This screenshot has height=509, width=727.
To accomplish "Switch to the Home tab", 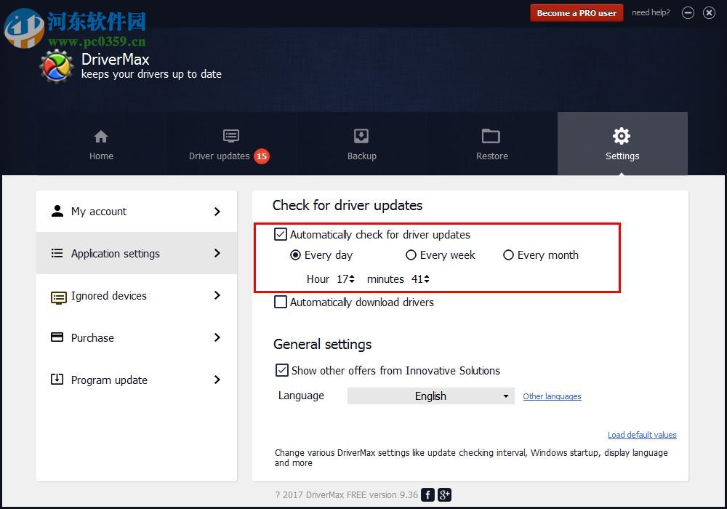I will click(101, 144).
